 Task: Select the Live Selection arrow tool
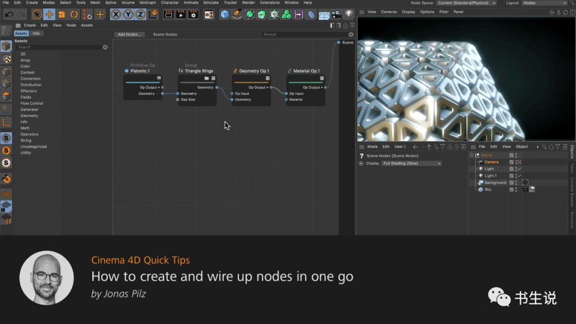pyautogui.click(x=37, y=15)
